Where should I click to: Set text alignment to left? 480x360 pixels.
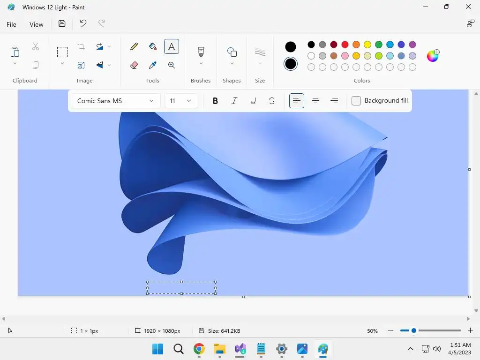(297, 101)
